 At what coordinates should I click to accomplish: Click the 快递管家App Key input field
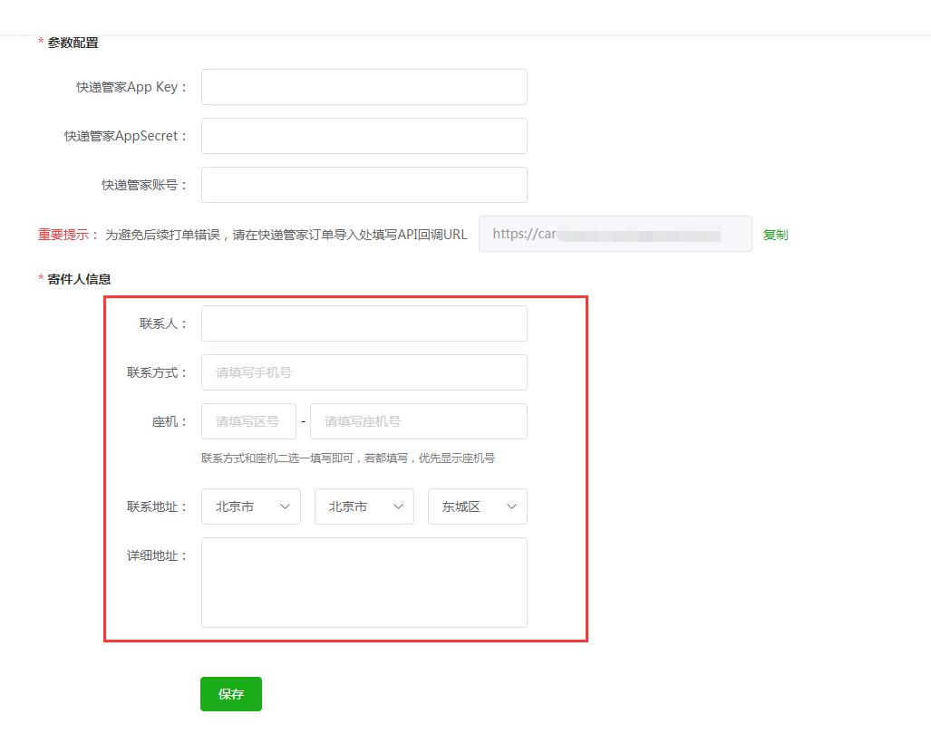click(364, 87)
